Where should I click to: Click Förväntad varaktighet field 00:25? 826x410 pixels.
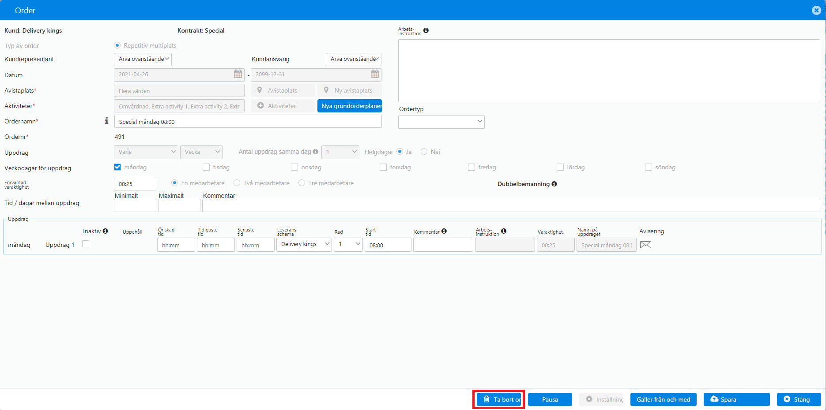tap(135, 184)
